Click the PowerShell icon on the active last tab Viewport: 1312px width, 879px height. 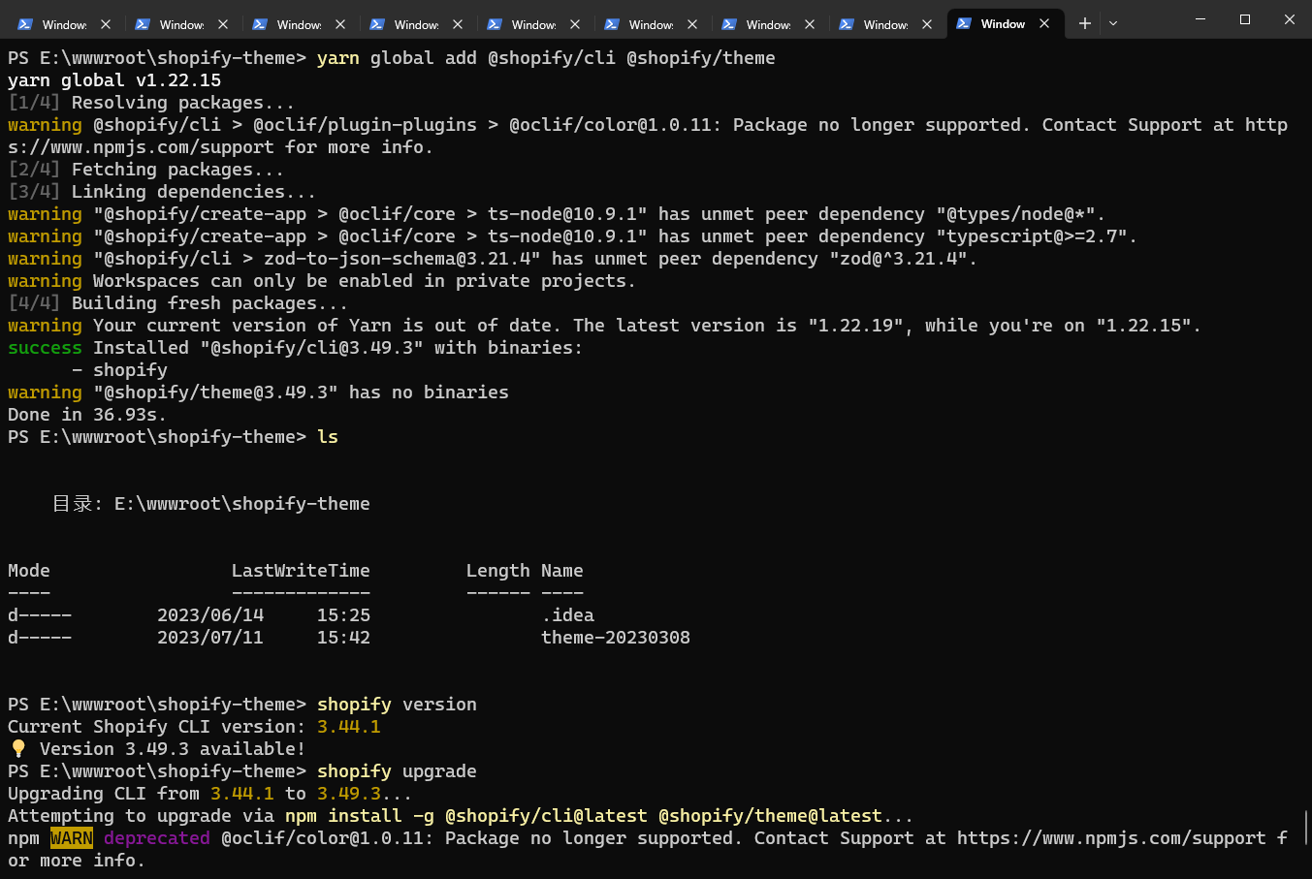964,24
